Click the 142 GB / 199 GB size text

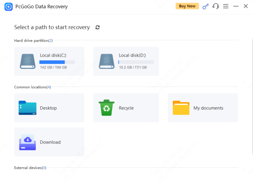click(54, 67)
